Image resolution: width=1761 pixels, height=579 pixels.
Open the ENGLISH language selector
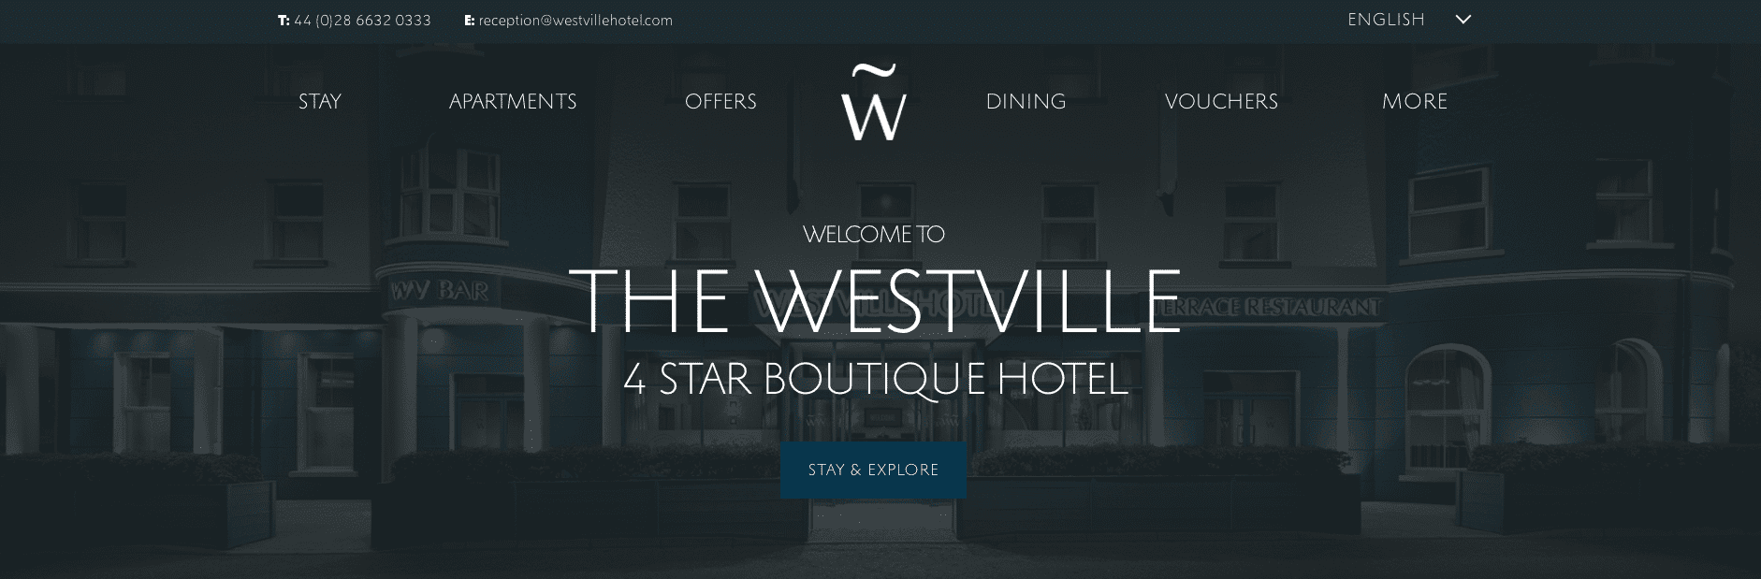[1386, 20]
